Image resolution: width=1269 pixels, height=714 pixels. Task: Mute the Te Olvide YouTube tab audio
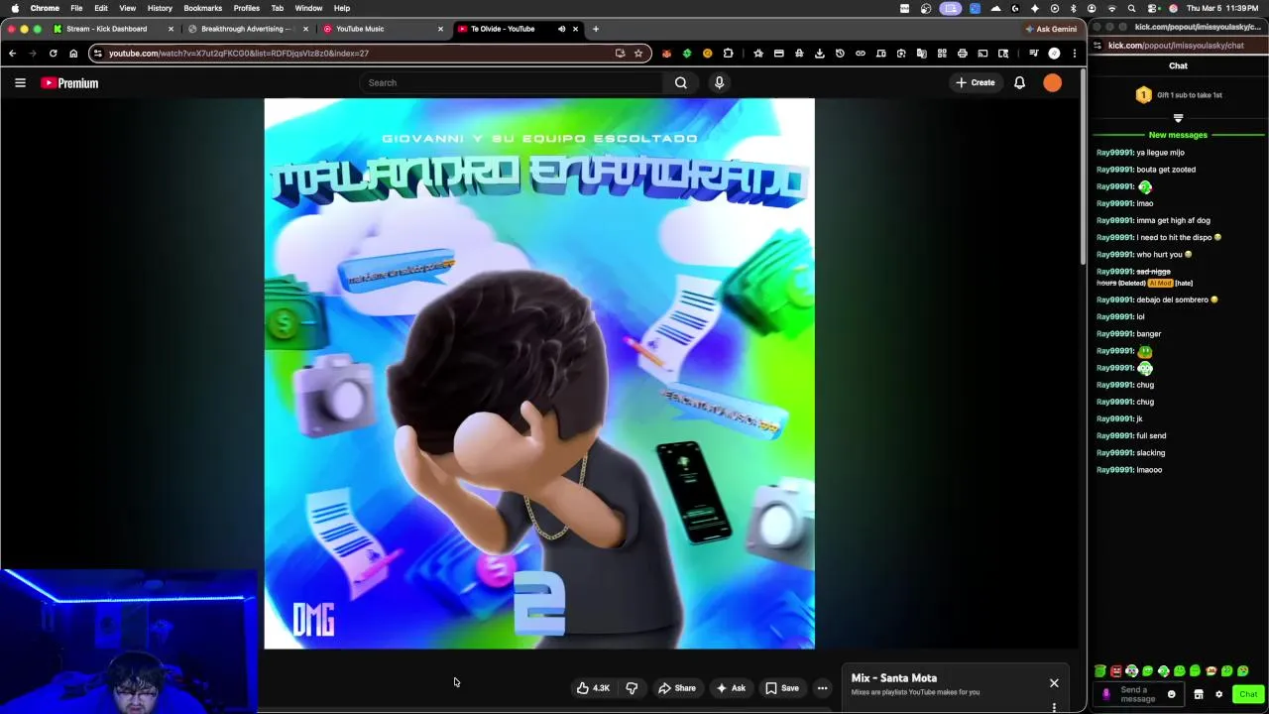click(561, 29)
